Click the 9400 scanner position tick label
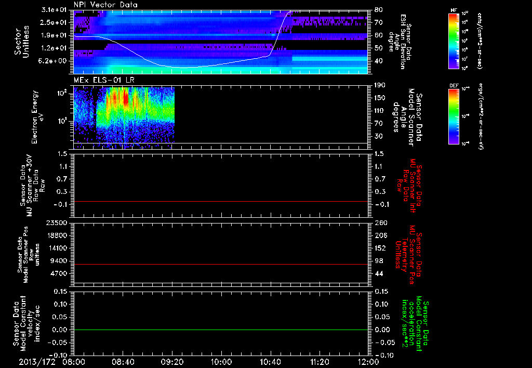Viewport: 532px width, 368px height. [x=59, y=261]
